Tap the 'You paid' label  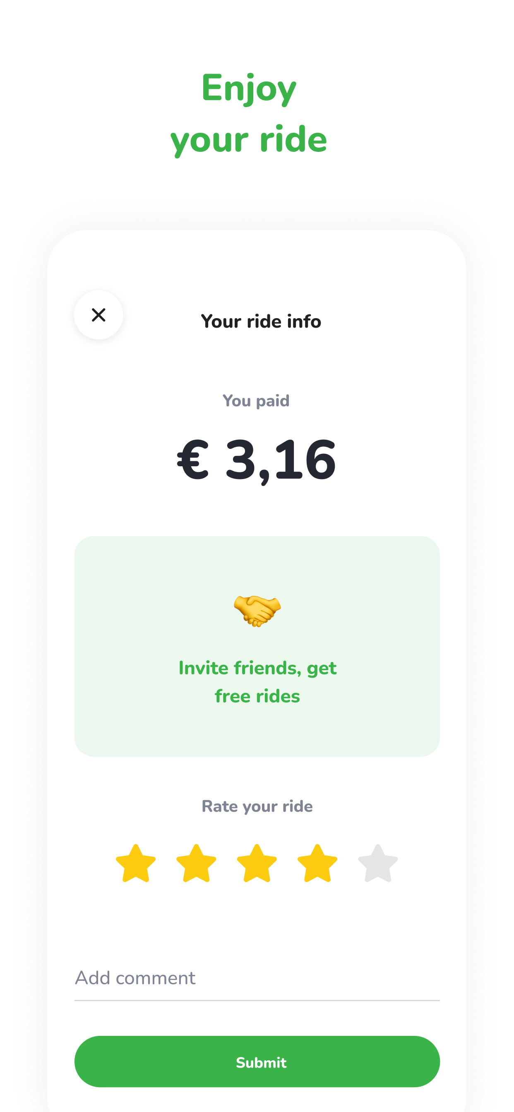256,401
